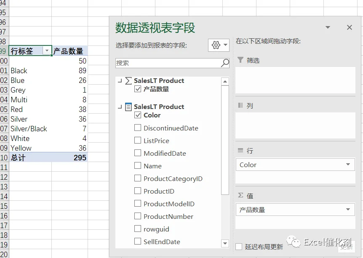Close the PivotTable fields pane
Image resolution: width=363 pixels, height=258 pixels.
[350, 27]
